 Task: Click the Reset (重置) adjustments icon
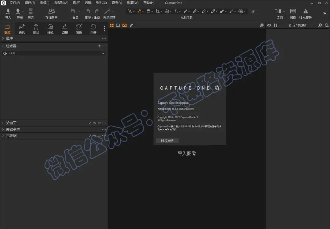73,11
